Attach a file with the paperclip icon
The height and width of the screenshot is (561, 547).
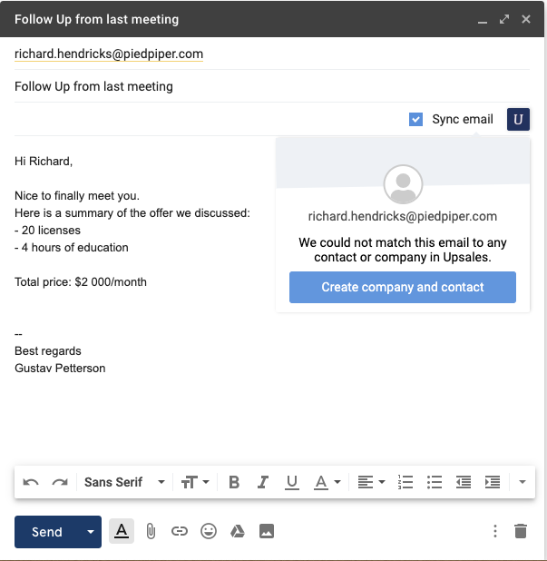[x=151, y=531]
